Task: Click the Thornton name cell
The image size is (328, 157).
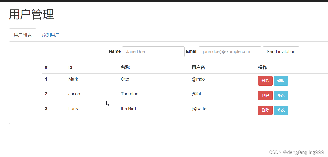Action: (129, 94)
